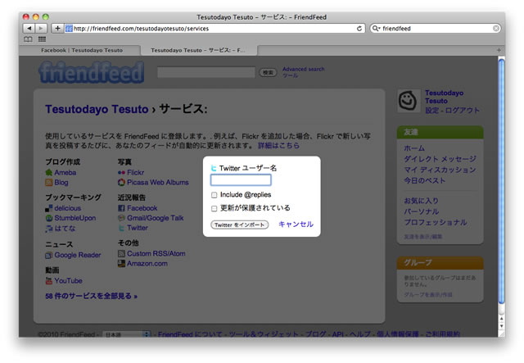Click the プロフェッショナル sidebar link
Screen dimensions: 524x363
436,222
